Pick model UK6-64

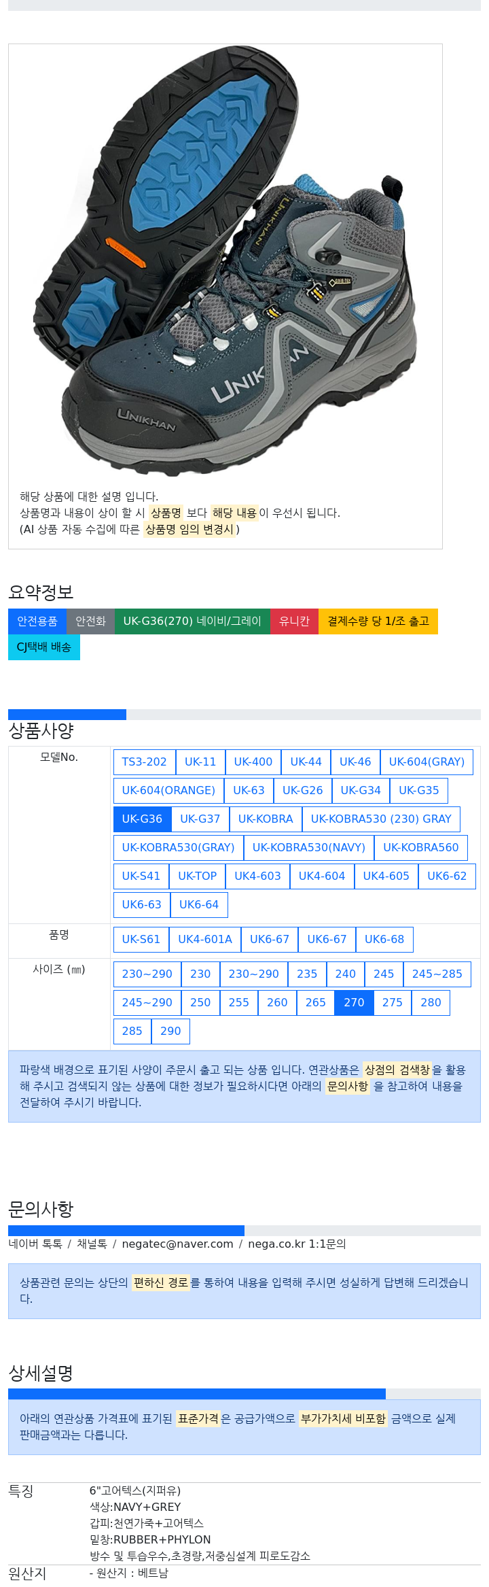tap(199, 905)
